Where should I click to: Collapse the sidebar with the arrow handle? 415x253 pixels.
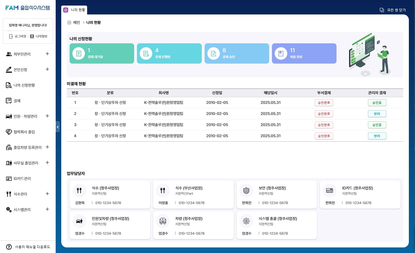point(58,127)
